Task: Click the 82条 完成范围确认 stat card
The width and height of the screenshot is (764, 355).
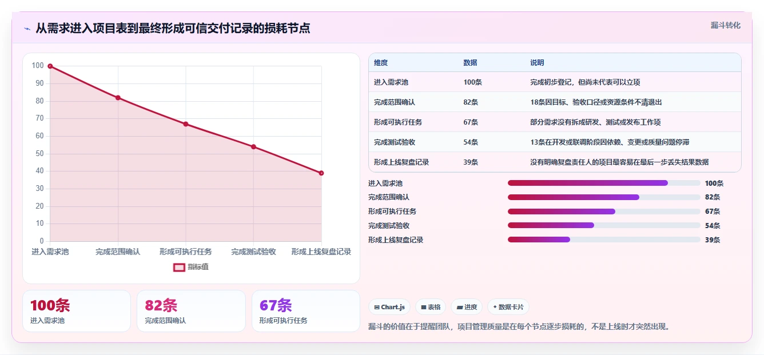Action: [x=191, y=311]
